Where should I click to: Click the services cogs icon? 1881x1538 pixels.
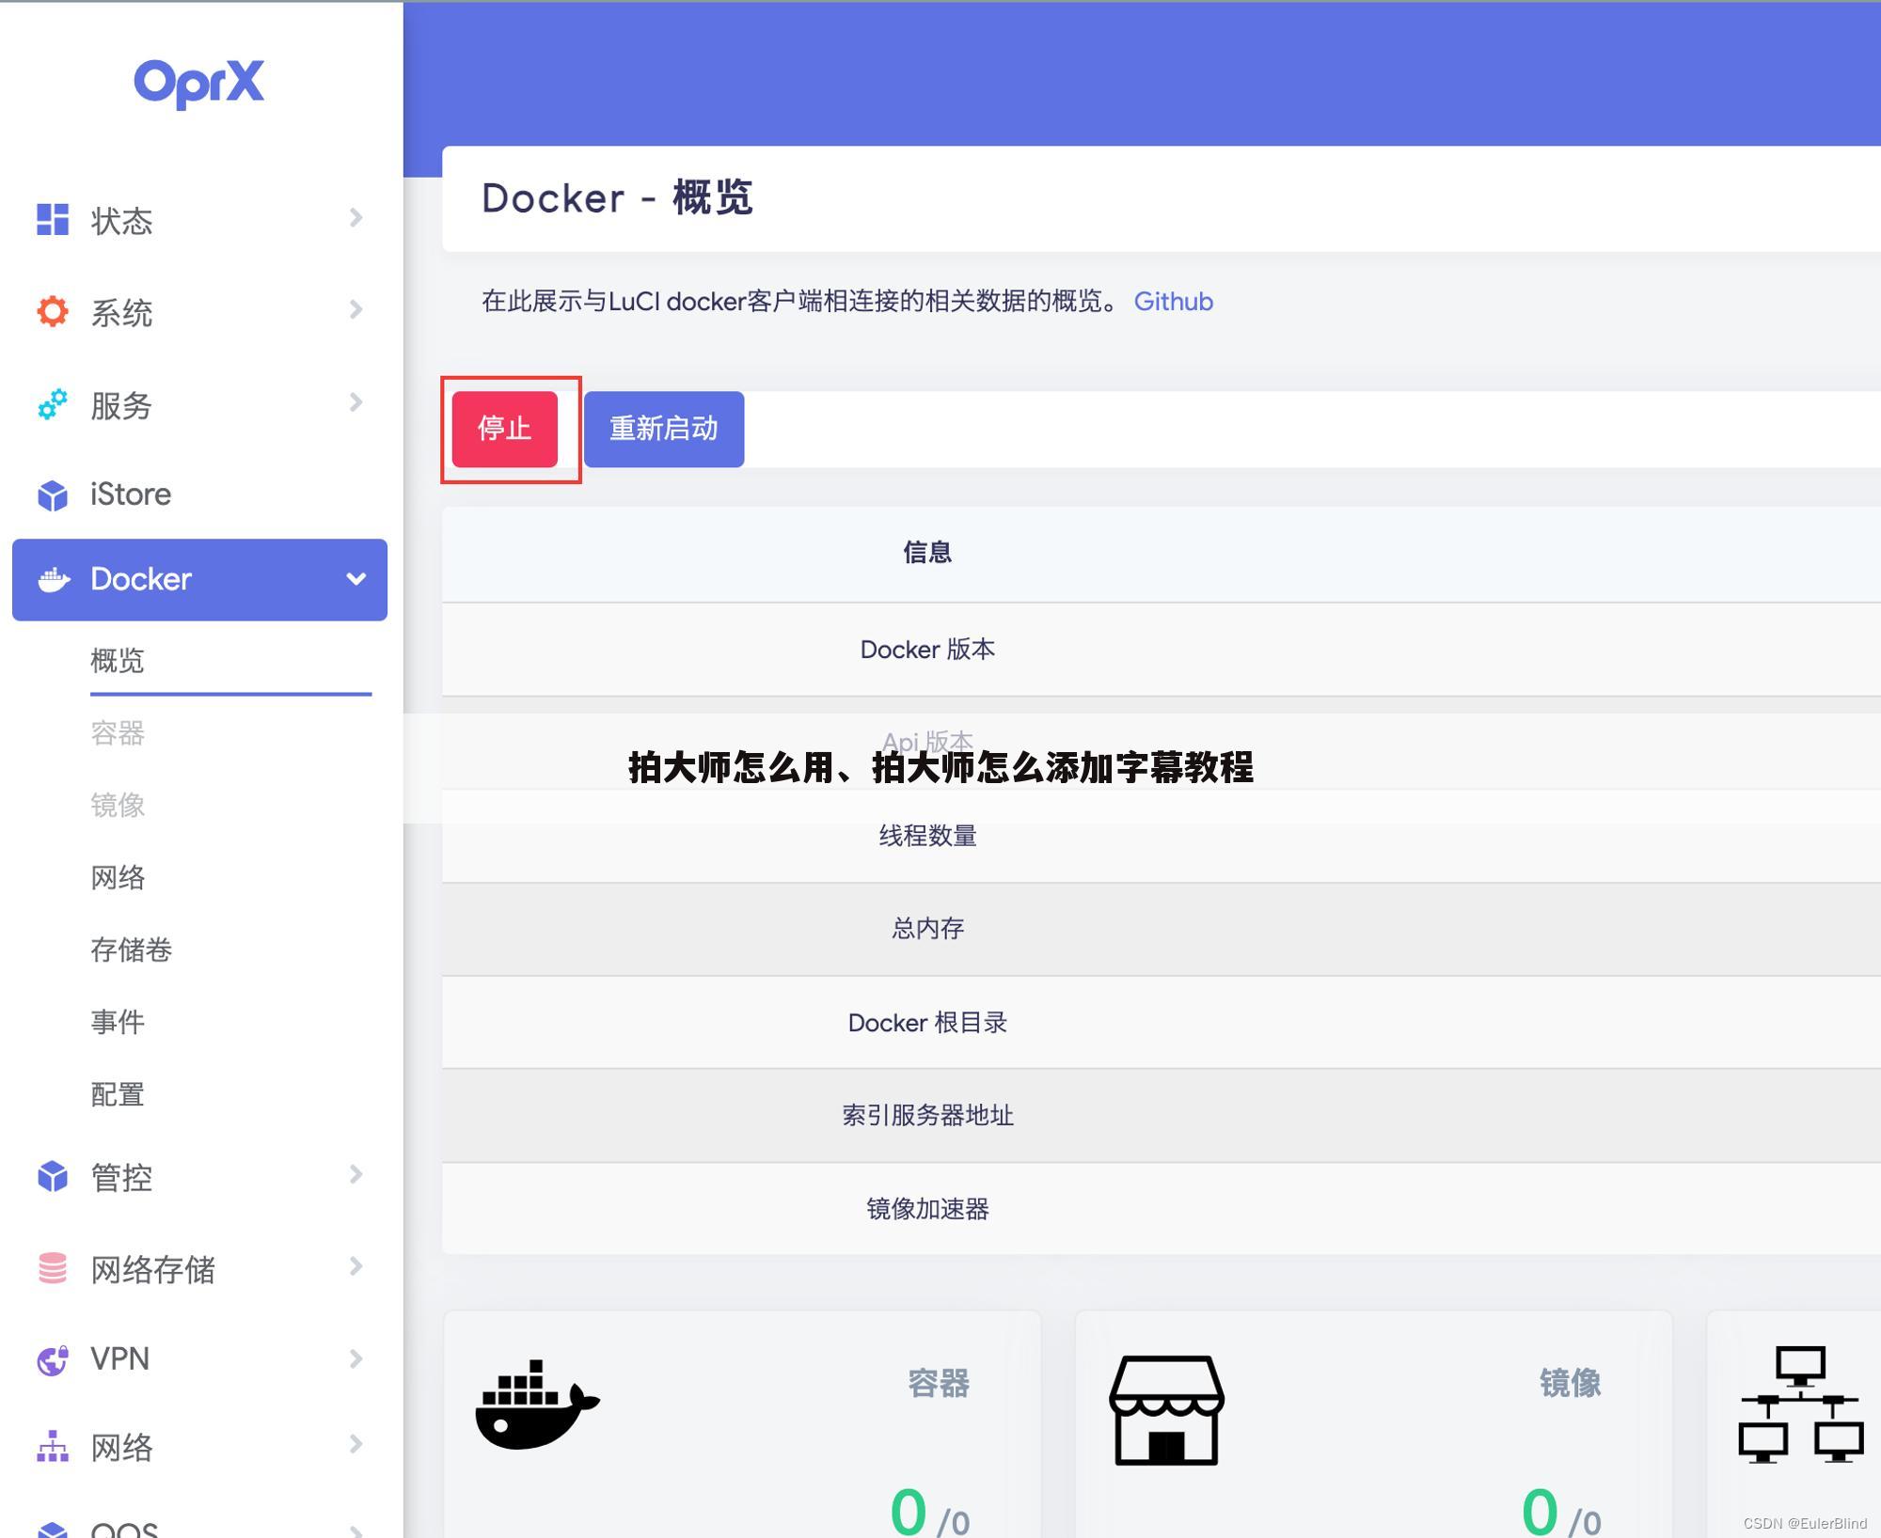53,404
